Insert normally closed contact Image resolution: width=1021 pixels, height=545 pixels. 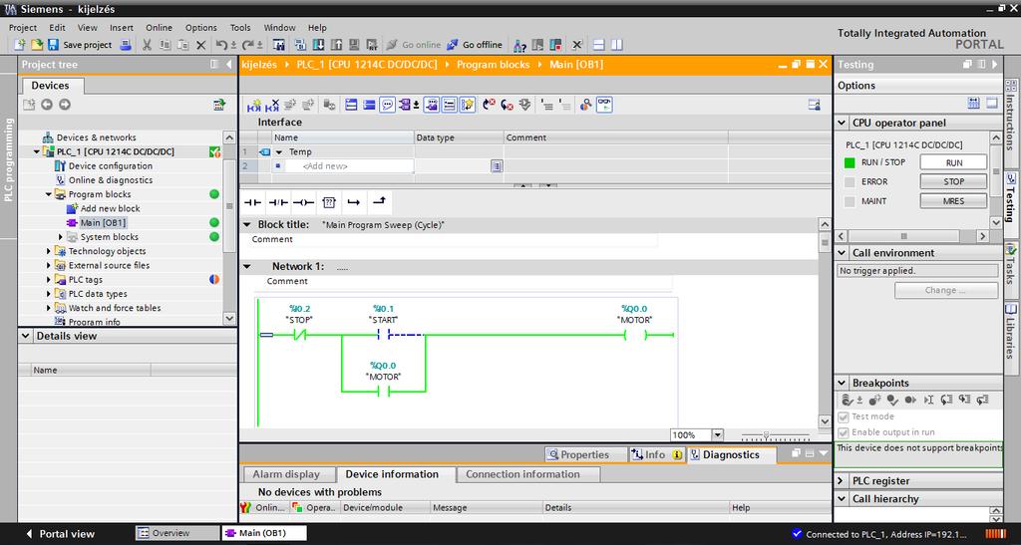278,203
